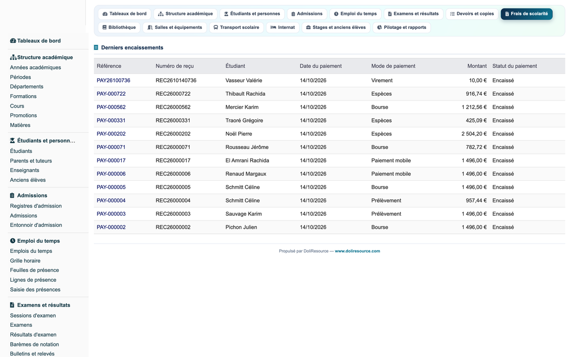Open payment reference PAY-000331
The image size is (576, 357).
point(111,121)
